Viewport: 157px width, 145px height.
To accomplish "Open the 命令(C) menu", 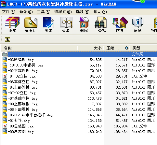I will (x=26, y=12).
